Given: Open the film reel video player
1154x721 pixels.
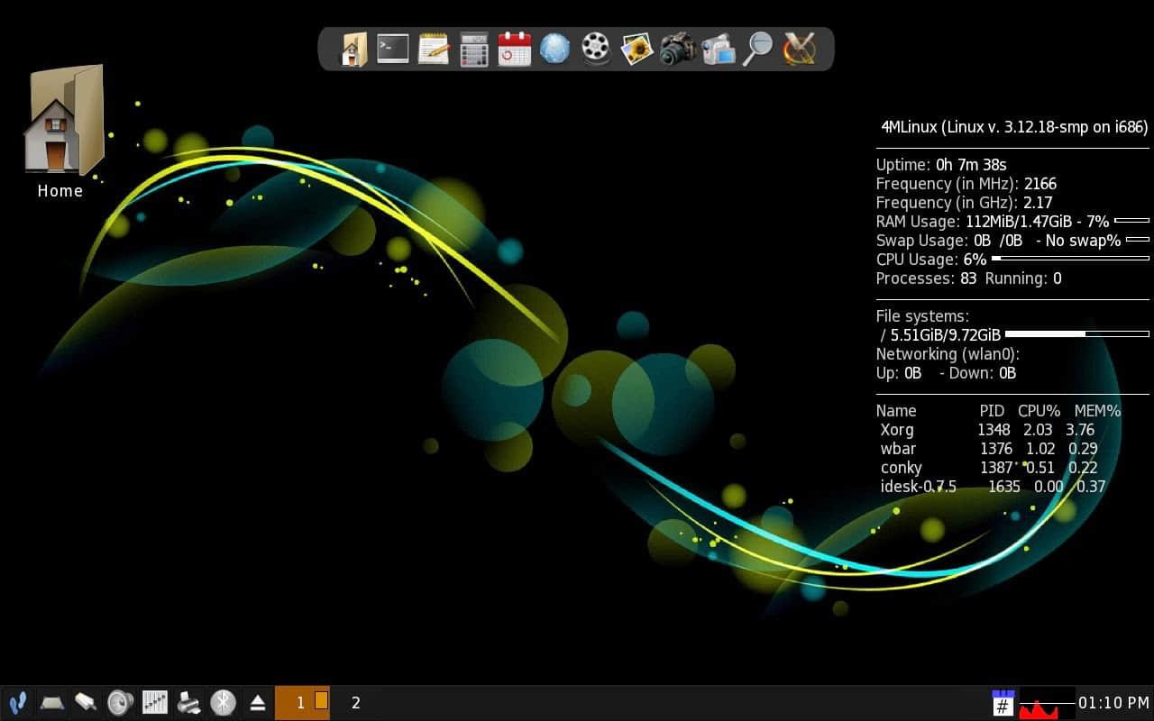Looking at the screenshot, I should [x=596, y=49].
